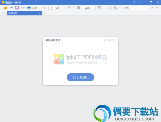Maximize the window
161x122 pixels.
[151, 2]
